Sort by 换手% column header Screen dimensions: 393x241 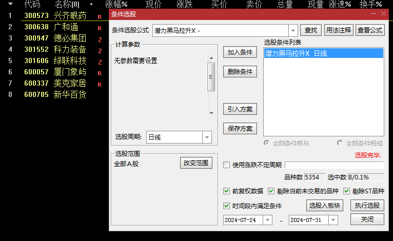point(371,4)
